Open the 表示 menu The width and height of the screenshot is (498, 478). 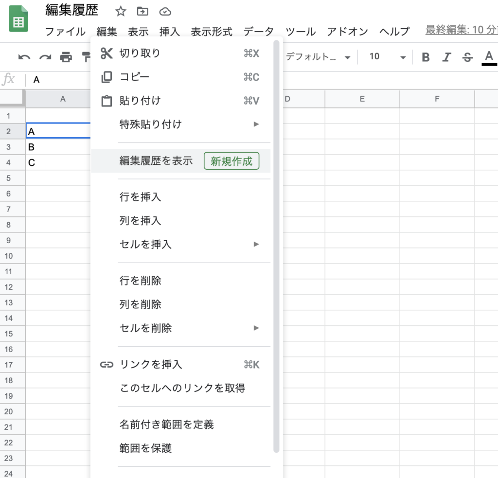click(138, 32)
